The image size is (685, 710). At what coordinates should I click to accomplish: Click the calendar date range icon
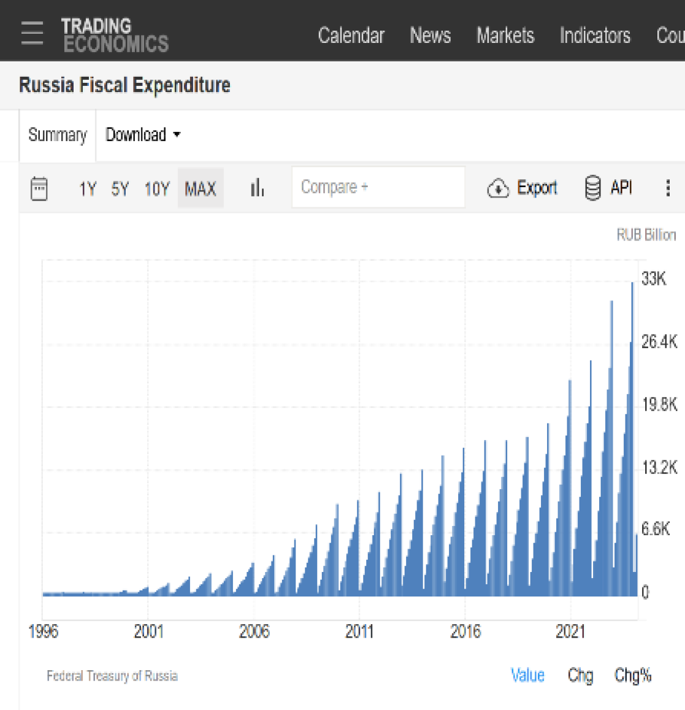coord(39,188)
